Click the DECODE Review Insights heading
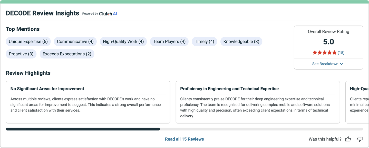This screenshot has width=369, height=148. coord(43,13)
